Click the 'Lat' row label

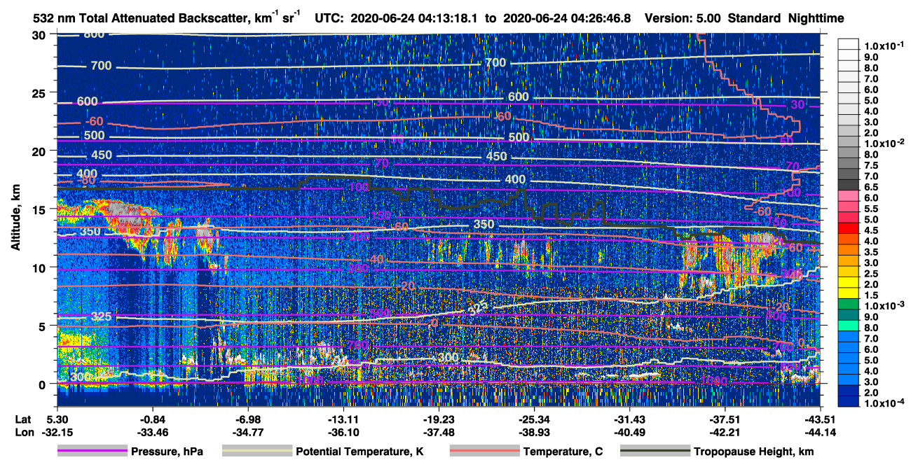tap(22, 419)
